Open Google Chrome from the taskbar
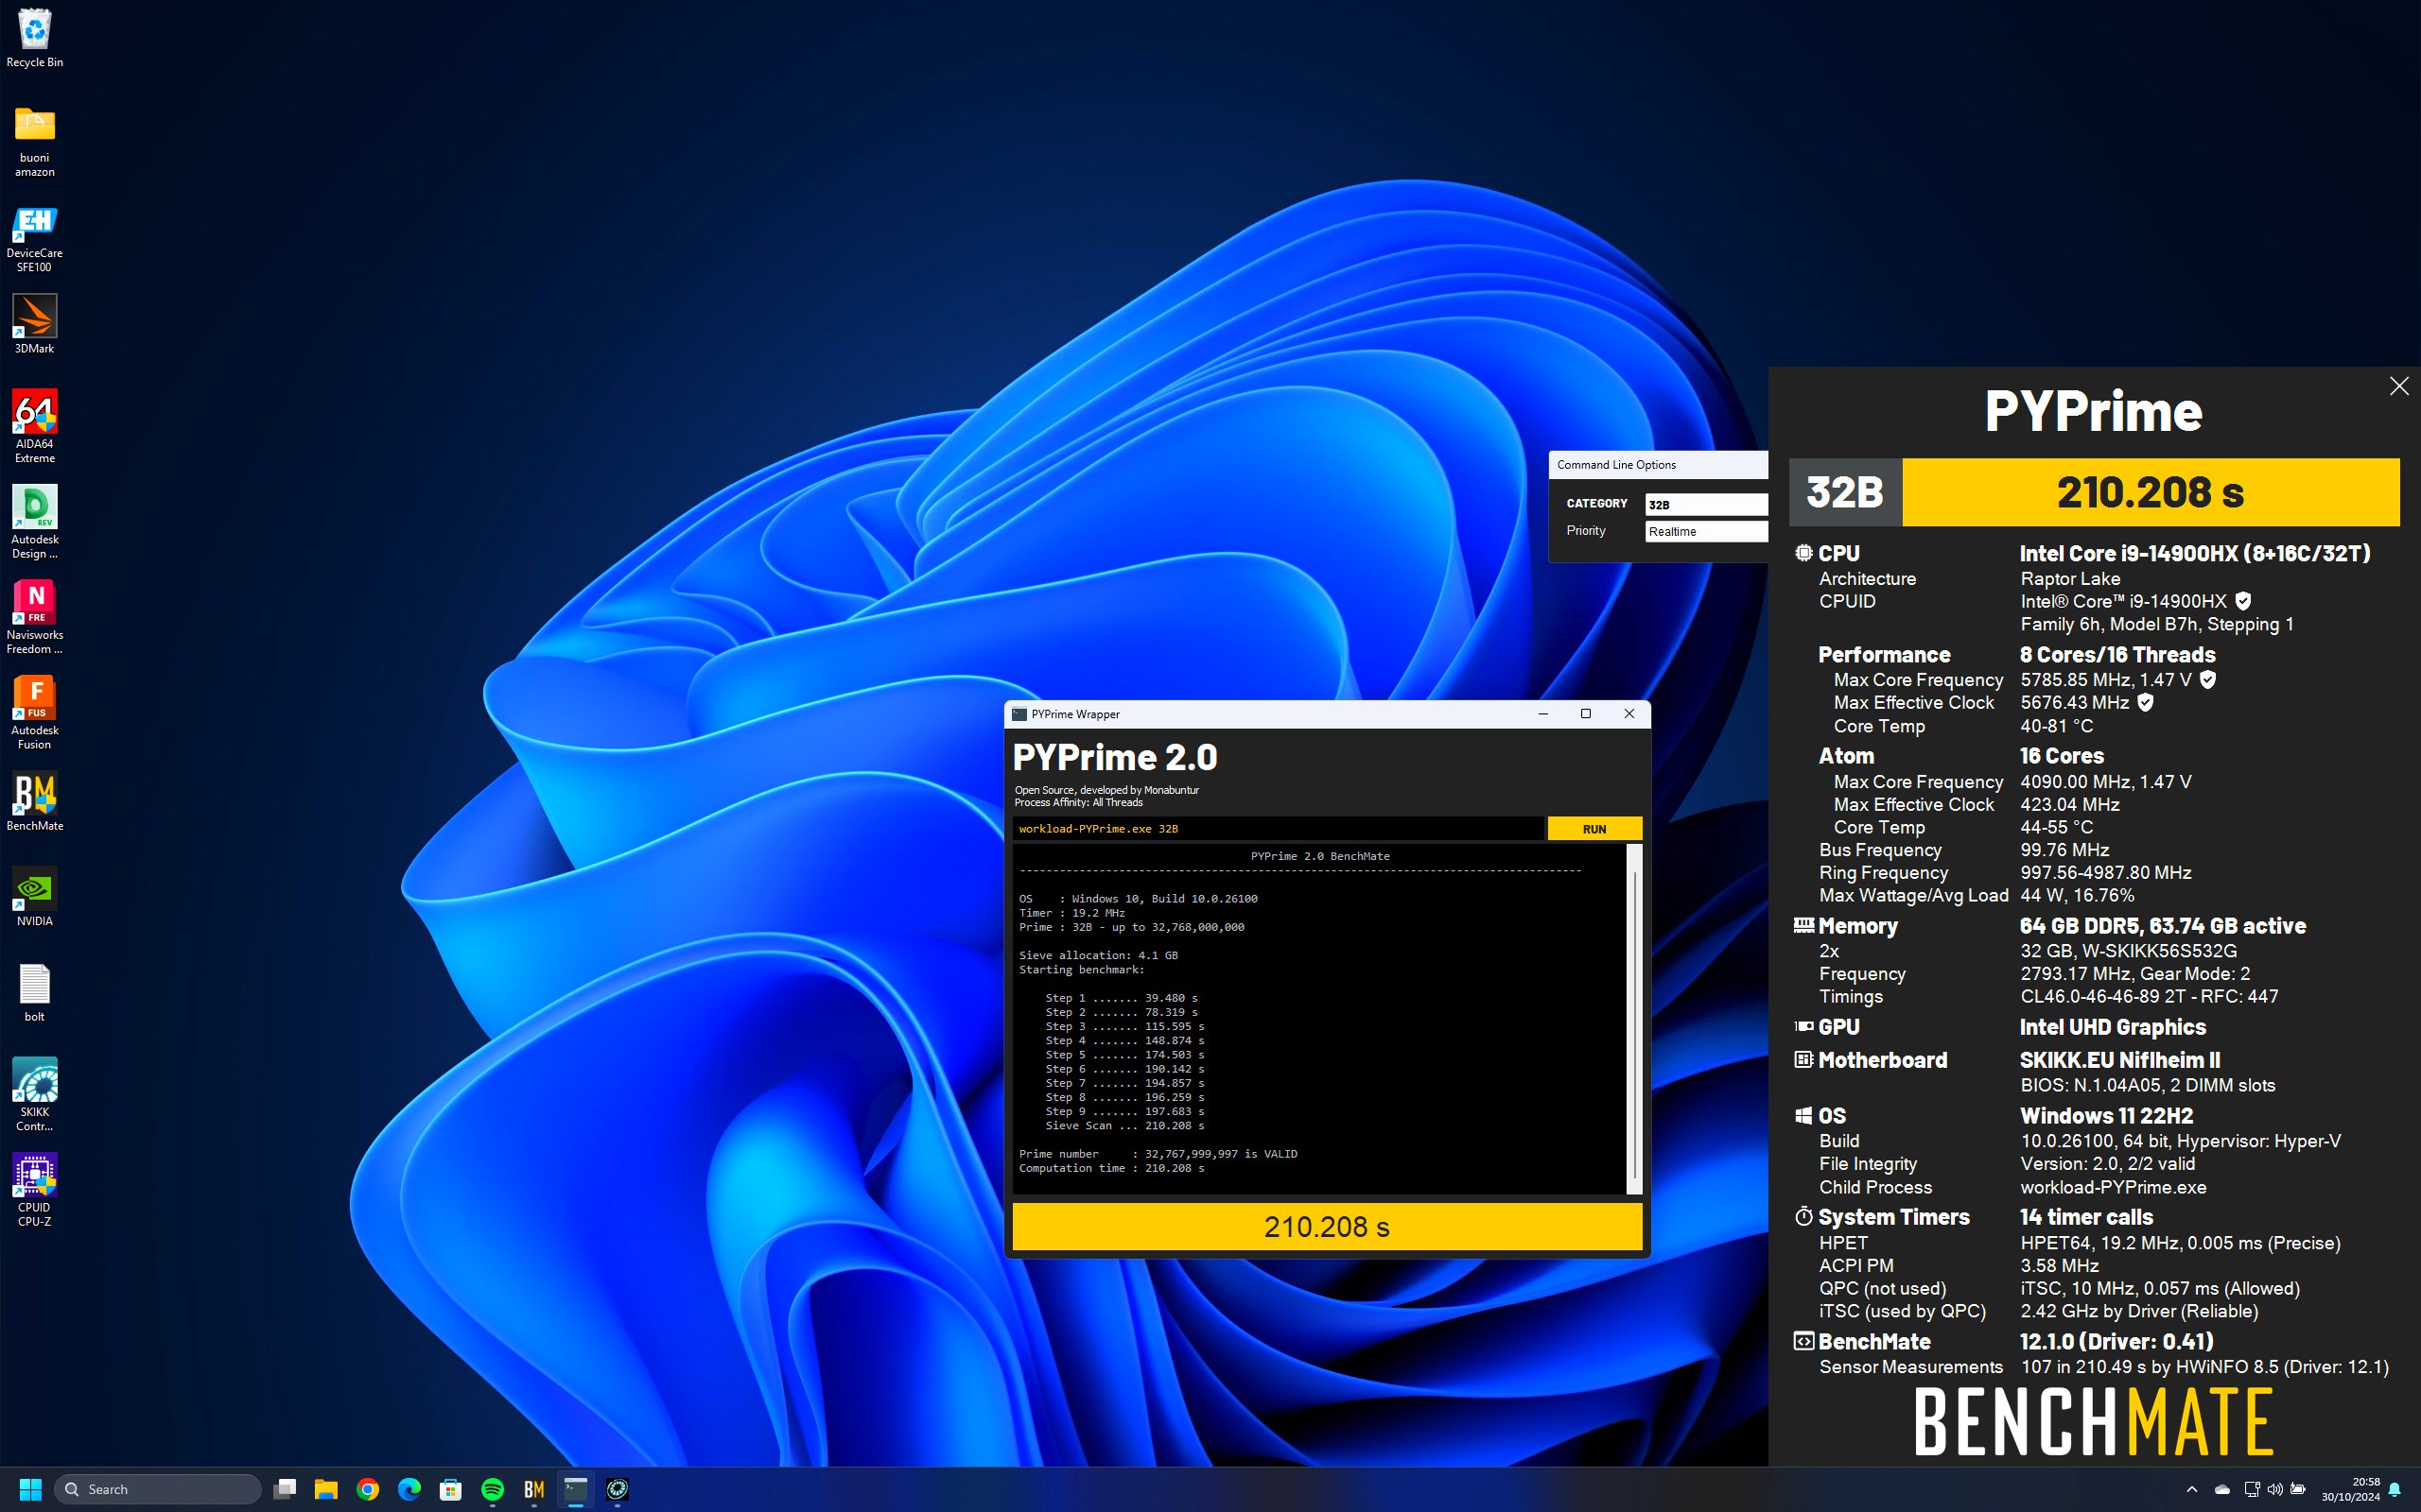 [x=368, y=1489]
